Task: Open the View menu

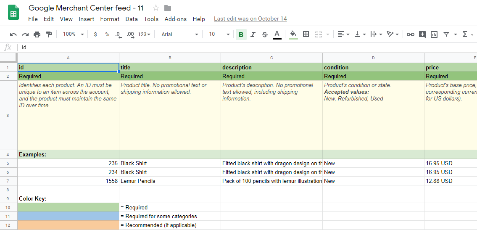Action: point(66,19)
